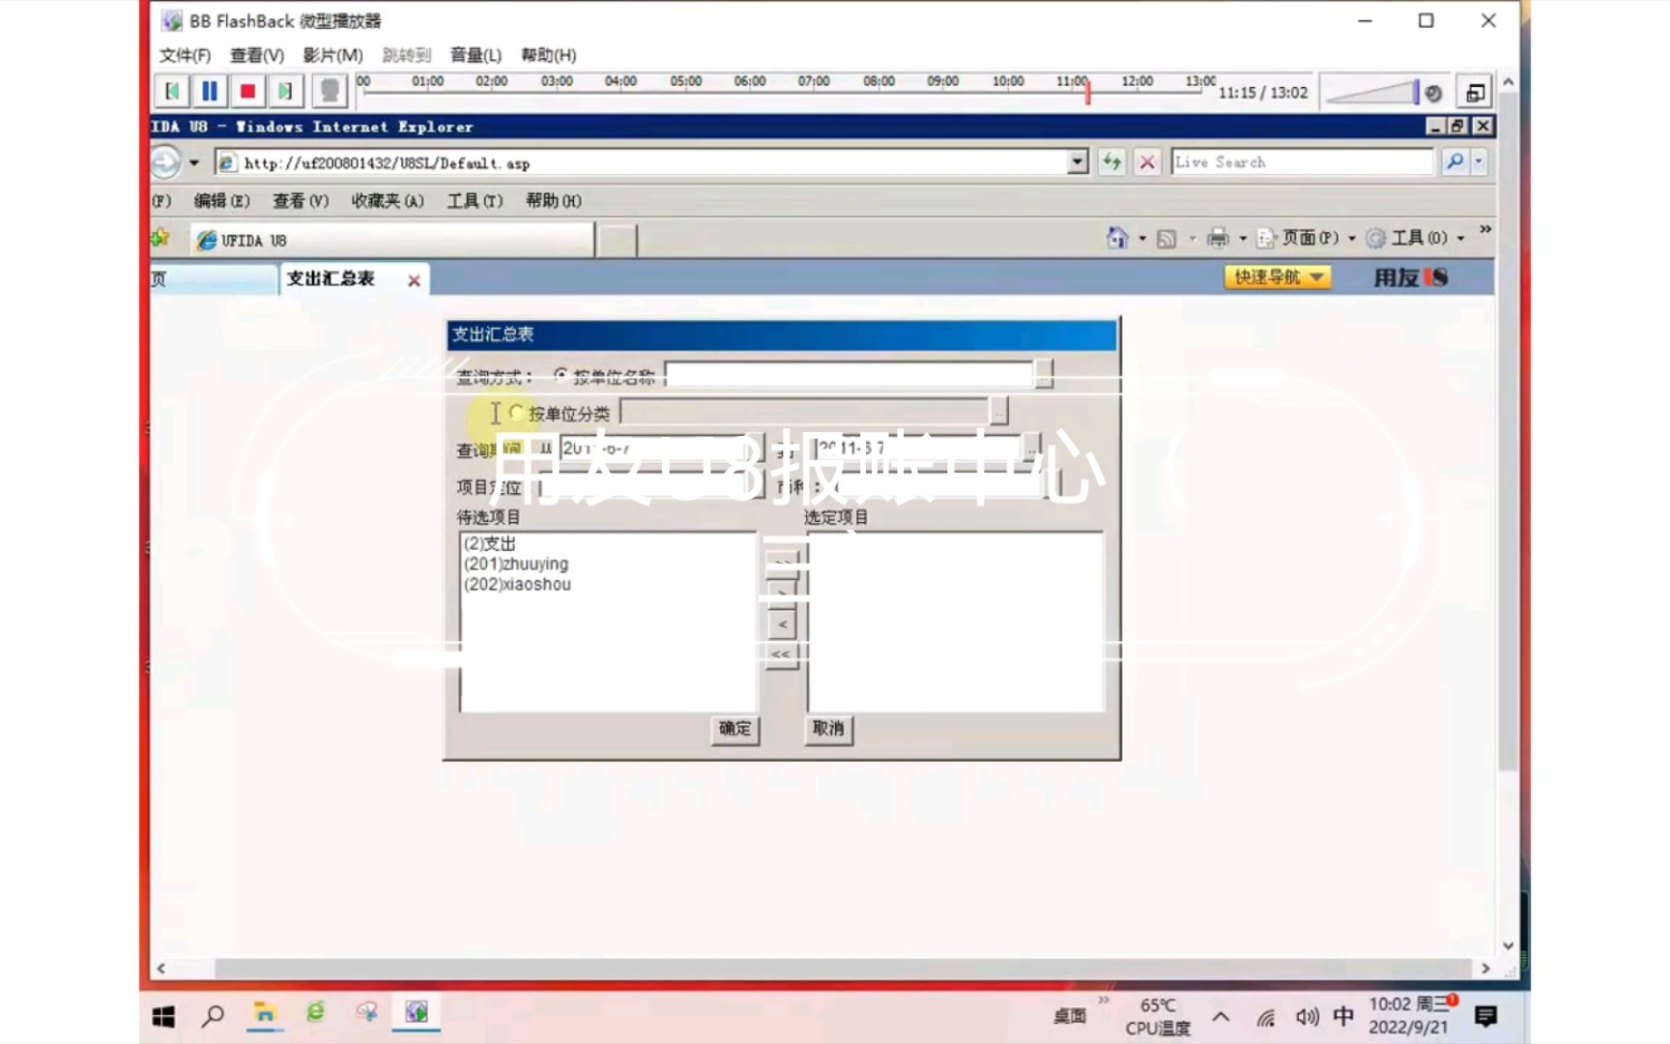The height and width of the screenshot is (1044, 1670).
Task: Expand the print dropdown arrow
Action: coord(1243,239)
